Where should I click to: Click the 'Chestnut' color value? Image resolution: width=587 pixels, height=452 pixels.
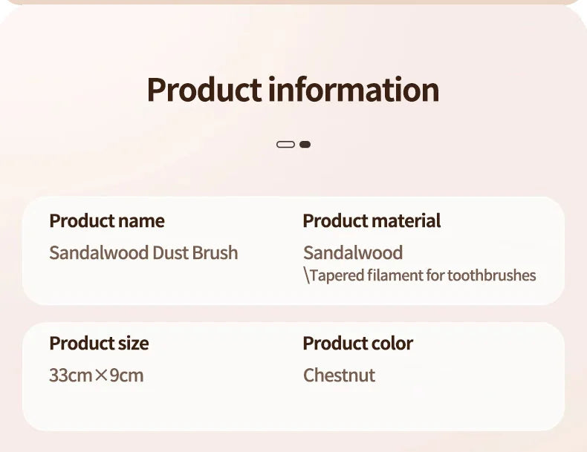tap(340, 376)
